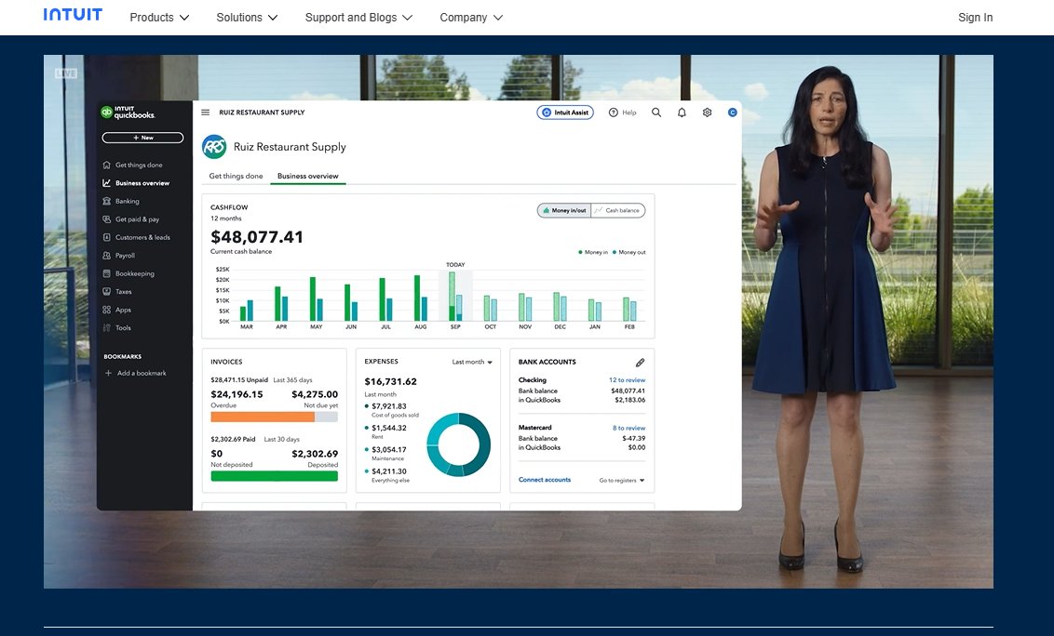
Task: Click the Sign In link
Action: click(x=975, y=18)
